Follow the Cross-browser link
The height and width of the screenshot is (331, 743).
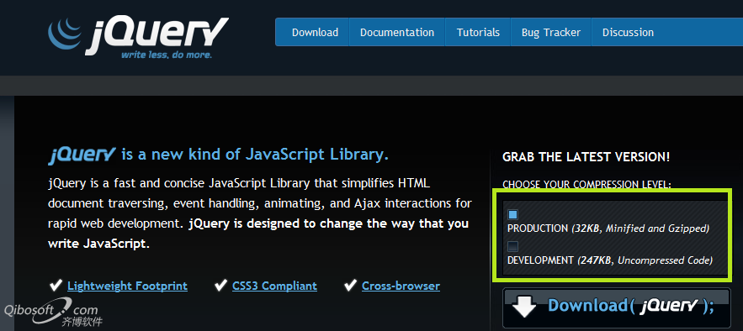[401, 286]
